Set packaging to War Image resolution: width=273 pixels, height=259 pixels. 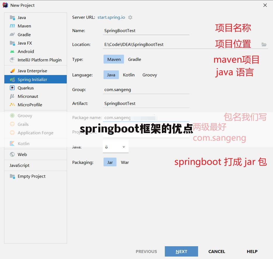pyautogui.click(x=125, y=162)
